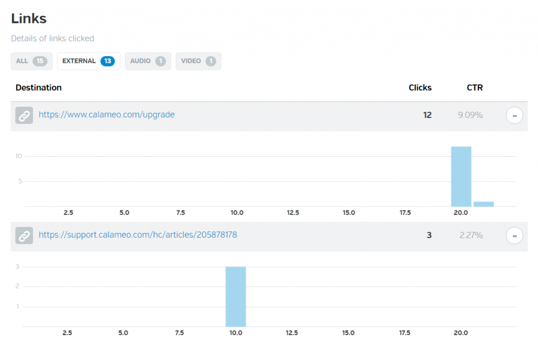The image size is (538, 342).
Task: Click the 15 count badge on ALL tab
Action: [40, 61]
